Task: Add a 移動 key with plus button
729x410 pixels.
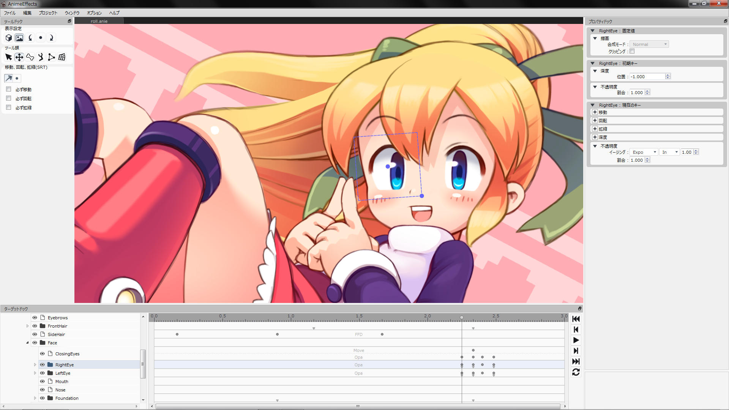Action: click(595, 112)
